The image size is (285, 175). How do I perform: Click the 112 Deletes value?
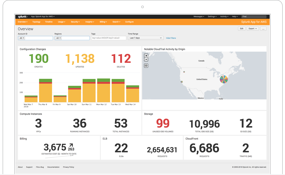(121, 59)
